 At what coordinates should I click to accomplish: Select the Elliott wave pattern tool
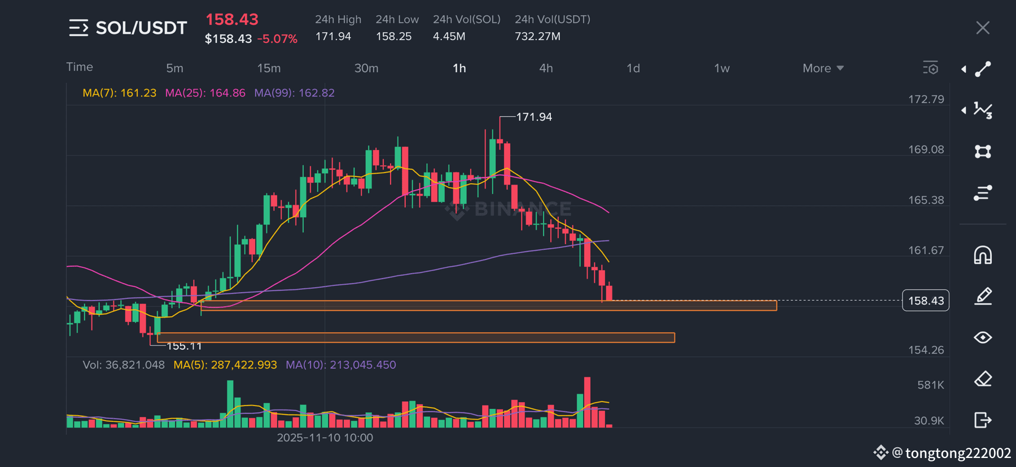coord(983,110)
